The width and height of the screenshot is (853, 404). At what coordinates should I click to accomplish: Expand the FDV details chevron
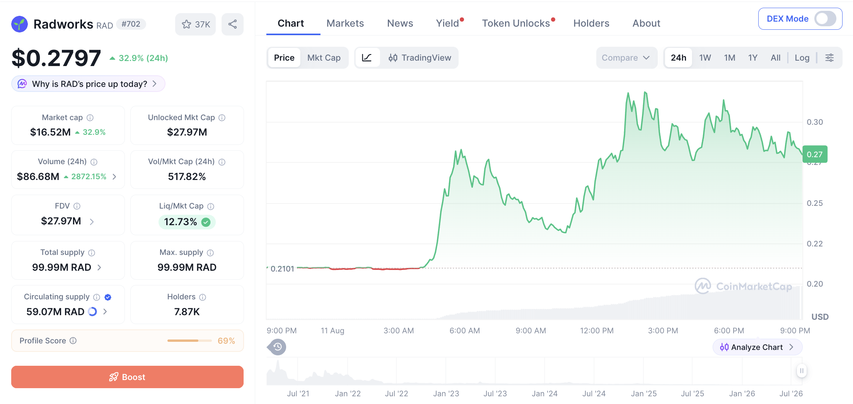click(92, 222)
